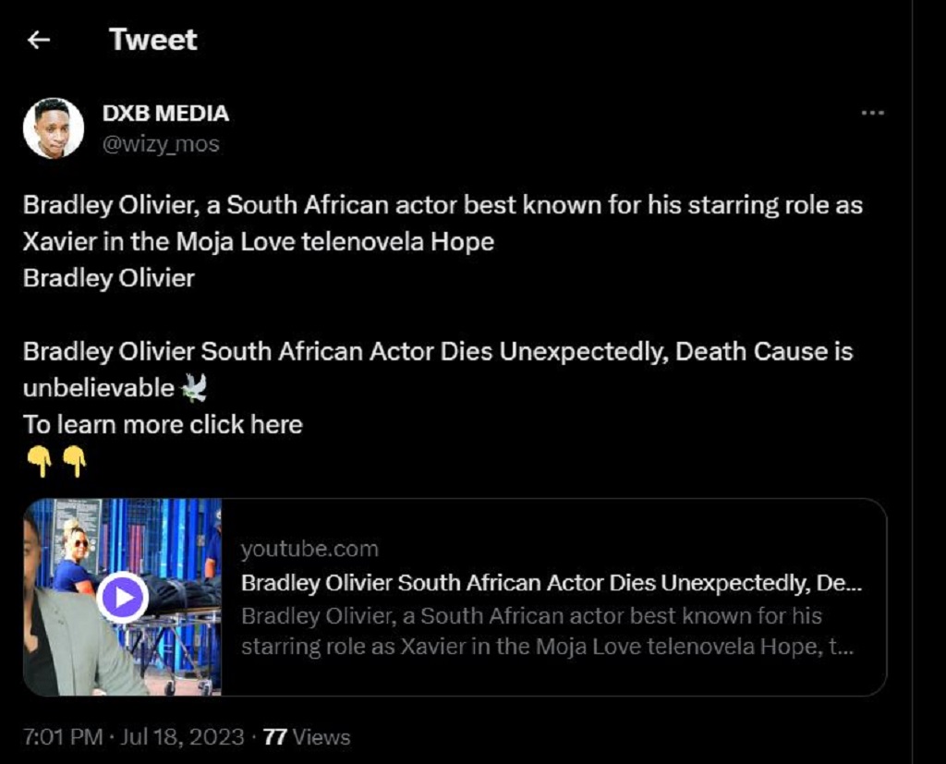Screen dimensions: 946x764
Task: Click the "To learn more click here" text
Action: tap(163, 425)
